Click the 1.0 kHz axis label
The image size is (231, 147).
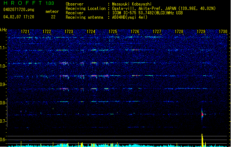point(3,66)
